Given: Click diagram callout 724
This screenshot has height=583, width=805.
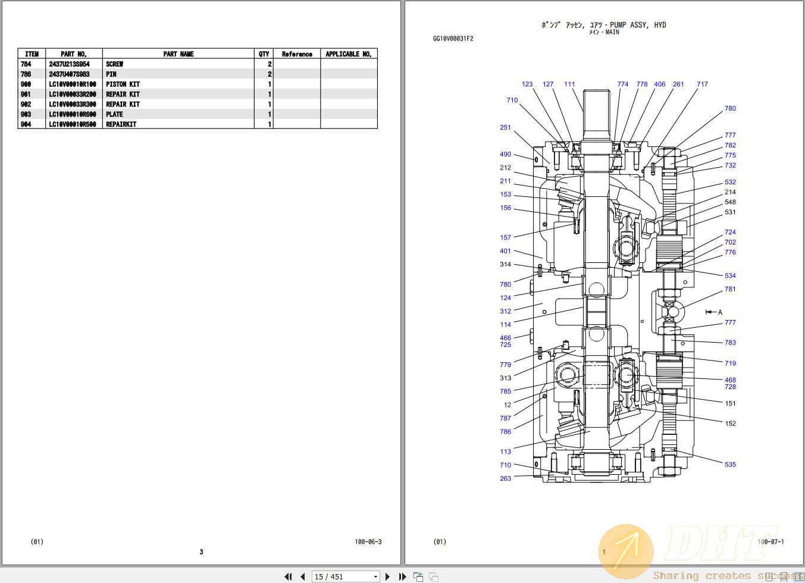Looking at the screenshot, I should coord(730,233).
